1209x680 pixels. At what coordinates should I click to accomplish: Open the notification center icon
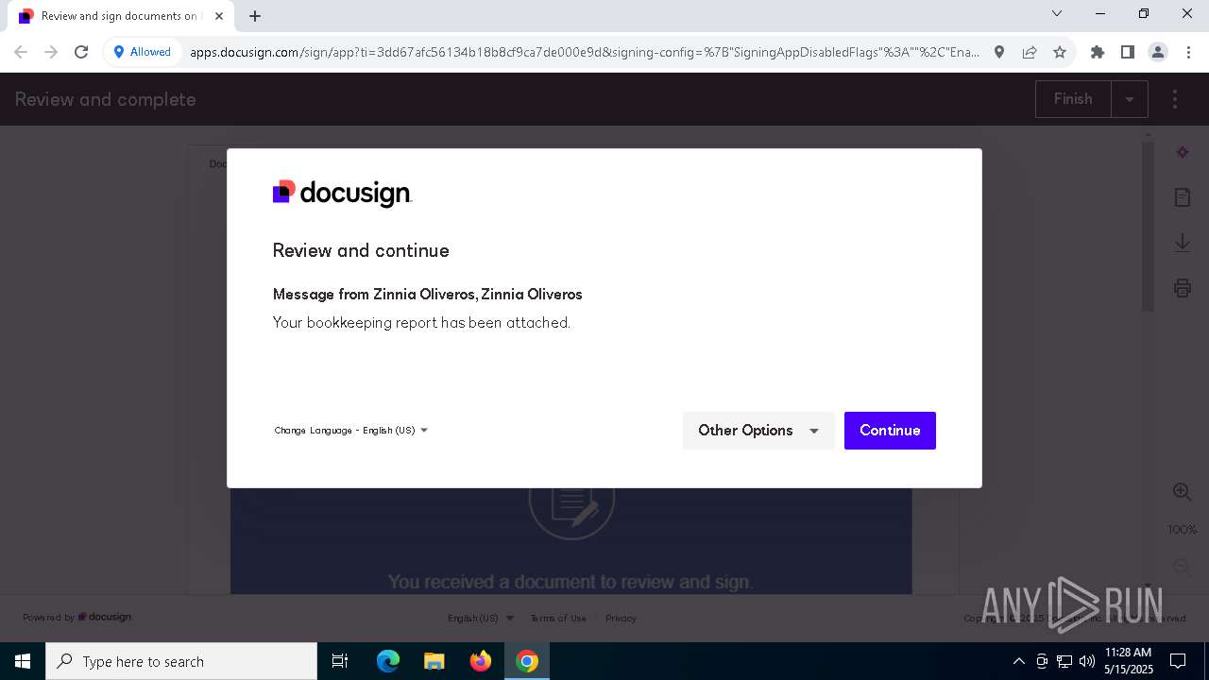[1178, 661]
